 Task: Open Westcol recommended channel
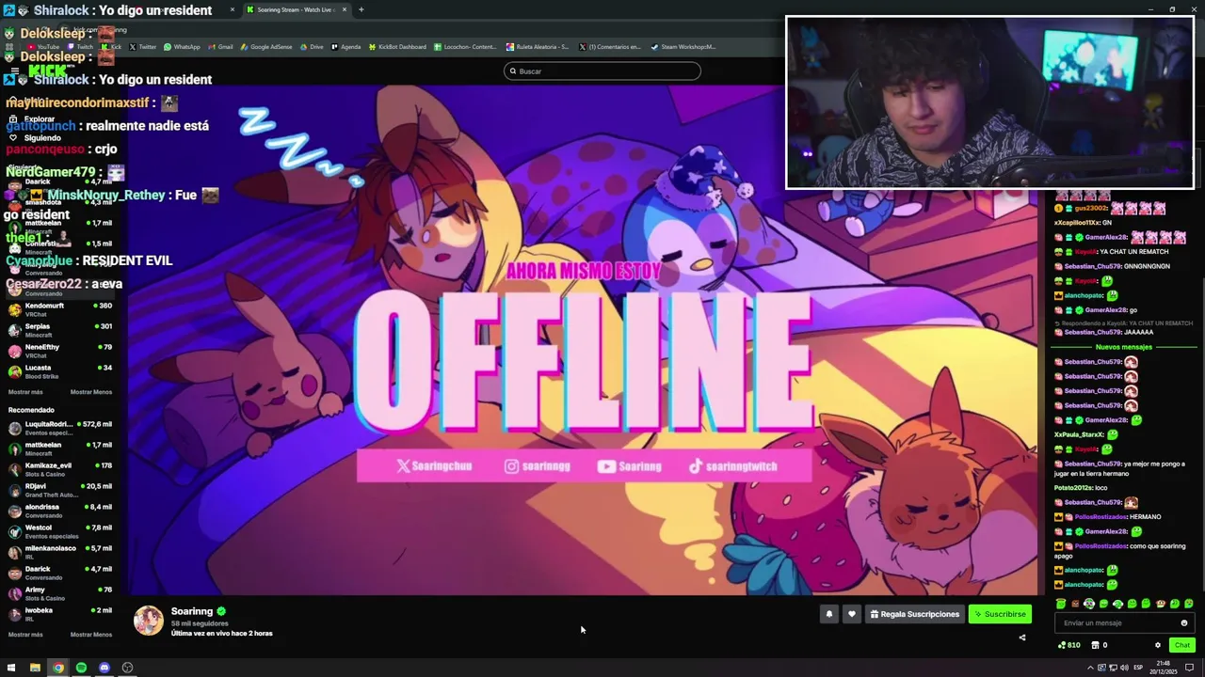click(x=60, y=531)
